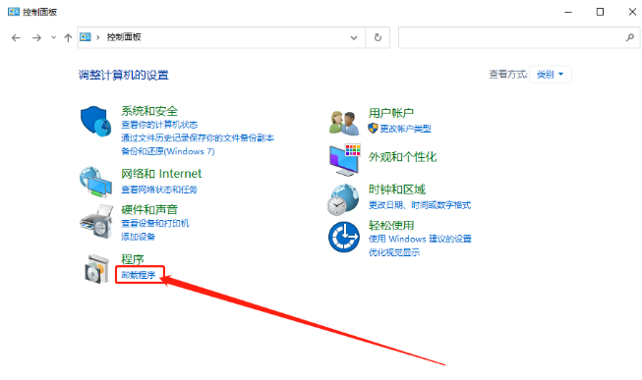Open recent locations dropdown arrow
This screenshot has width=642, height=380.
54,37
